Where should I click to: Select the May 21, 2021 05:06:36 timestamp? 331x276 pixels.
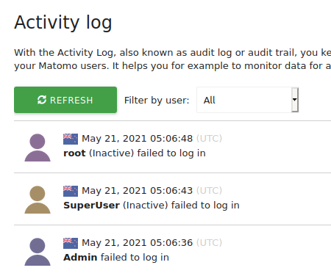click(x=137, y=243)
